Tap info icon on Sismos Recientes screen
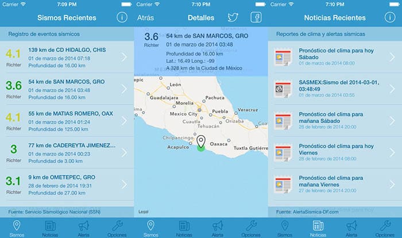This screenshot has height=238, width=402. coord(122,17)
